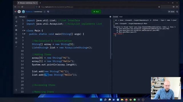Run the program with the Run button
This screenshot has width=183, height=102.
point(96,12)
